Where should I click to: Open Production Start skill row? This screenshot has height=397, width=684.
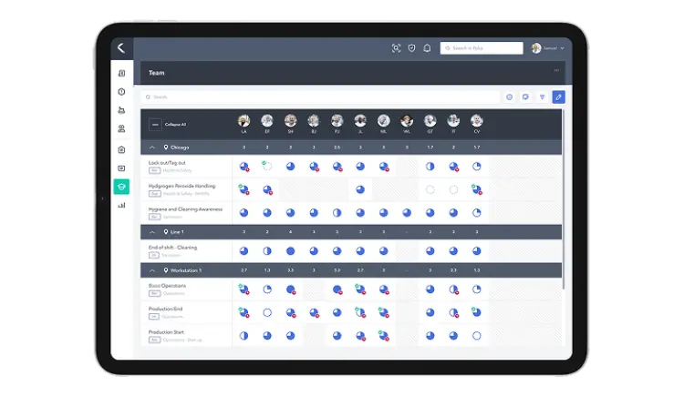pos(186,336)
